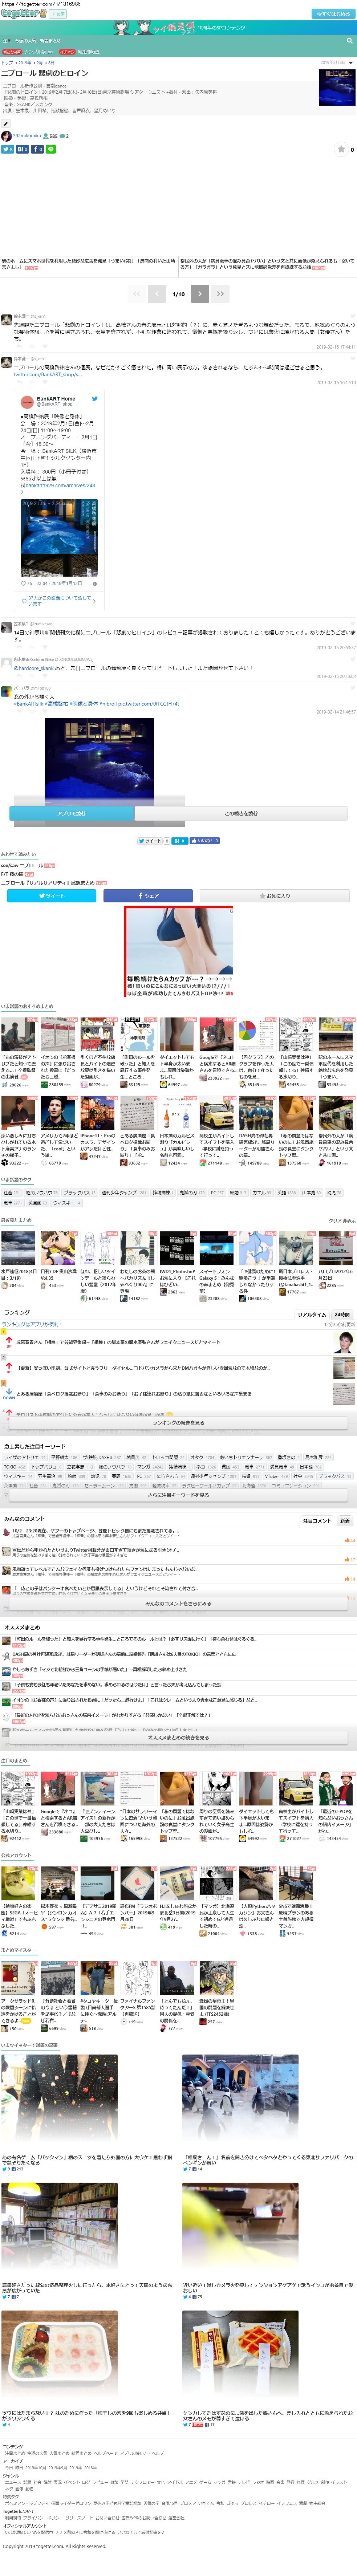Click the pencil edit icon below description
Image resolution: width=357 pixels, height=2576 pixels.
[6, 124]
